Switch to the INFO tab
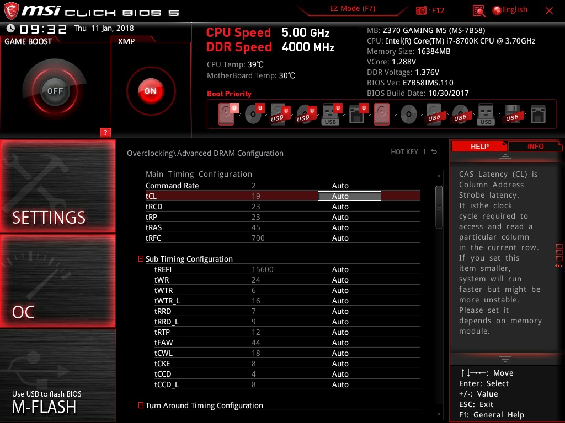Screen dimensions: 565x423 535,146
